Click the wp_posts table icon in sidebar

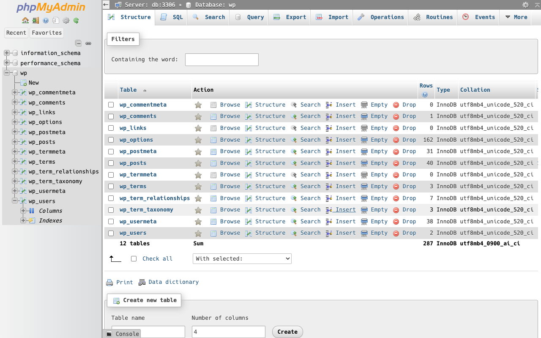pos(24,142)
